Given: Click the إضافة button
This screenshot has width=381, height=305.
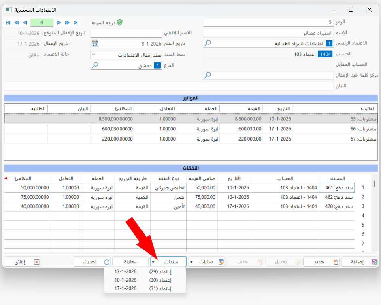Looking at the screenshot, I should [x=360, y=262].
